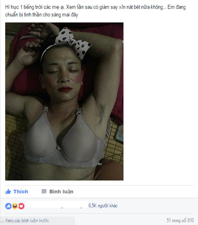Select the Bình luận comment button
Screen dimensions: 198x225
click(58, 192)
